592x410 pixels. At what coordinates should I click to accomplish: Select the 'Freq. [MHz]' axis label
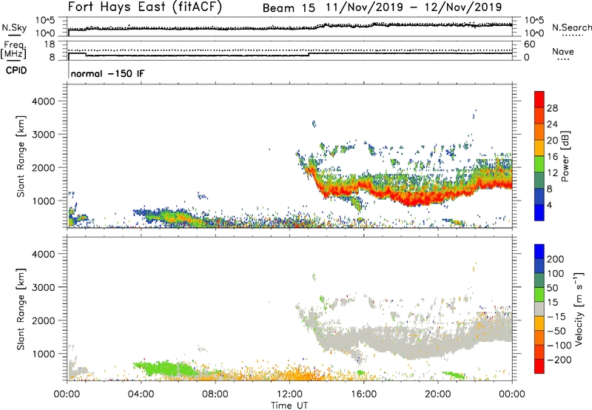[x=14, y=50]
